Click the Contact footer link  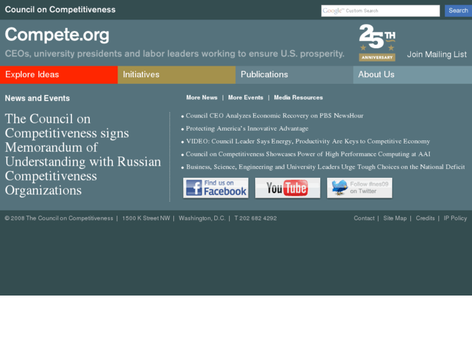364,218
